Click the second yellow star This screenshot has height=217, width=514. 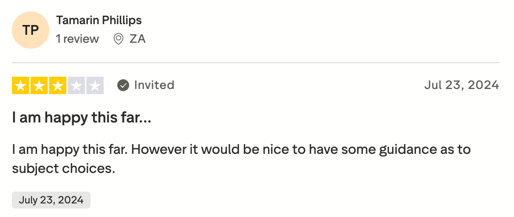(x=39, y=85)
